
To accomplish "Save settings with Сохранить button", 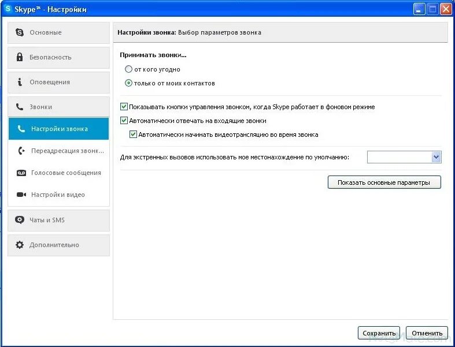I will (379, 333).
